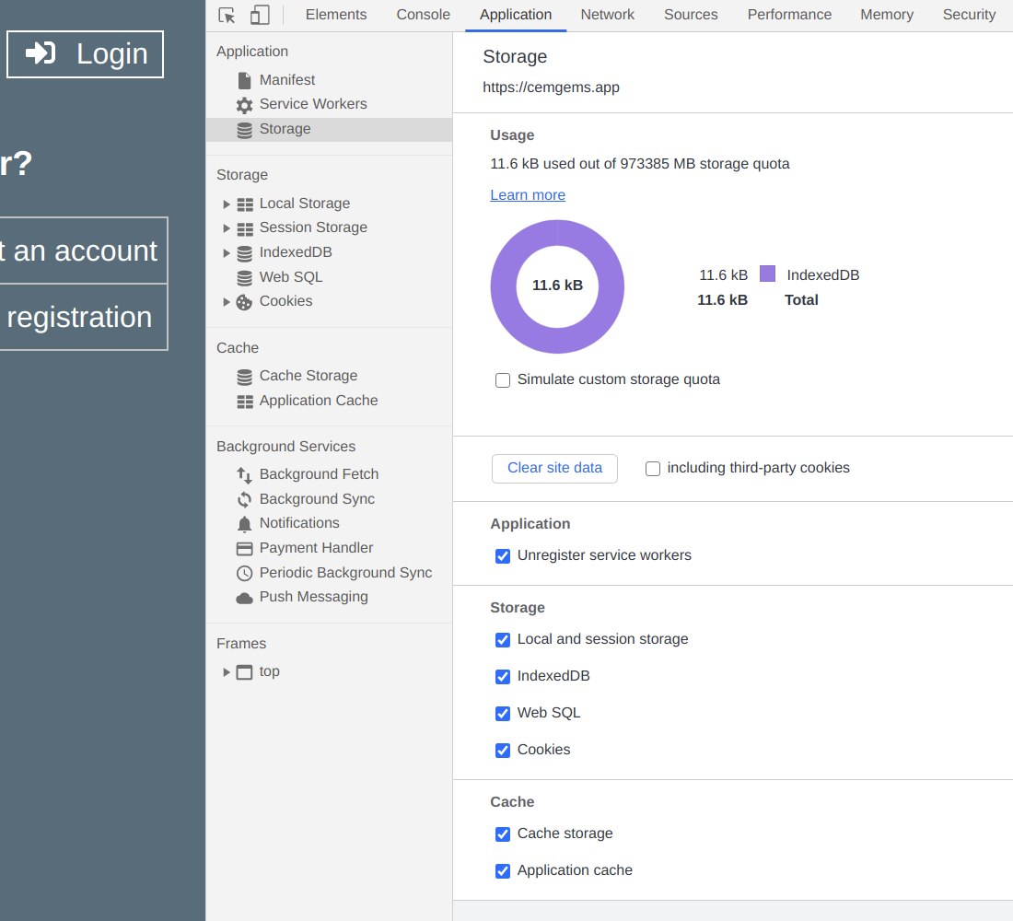Expand the Local Storage tree node
1013x921 pixels.
(x=227, y=204)
